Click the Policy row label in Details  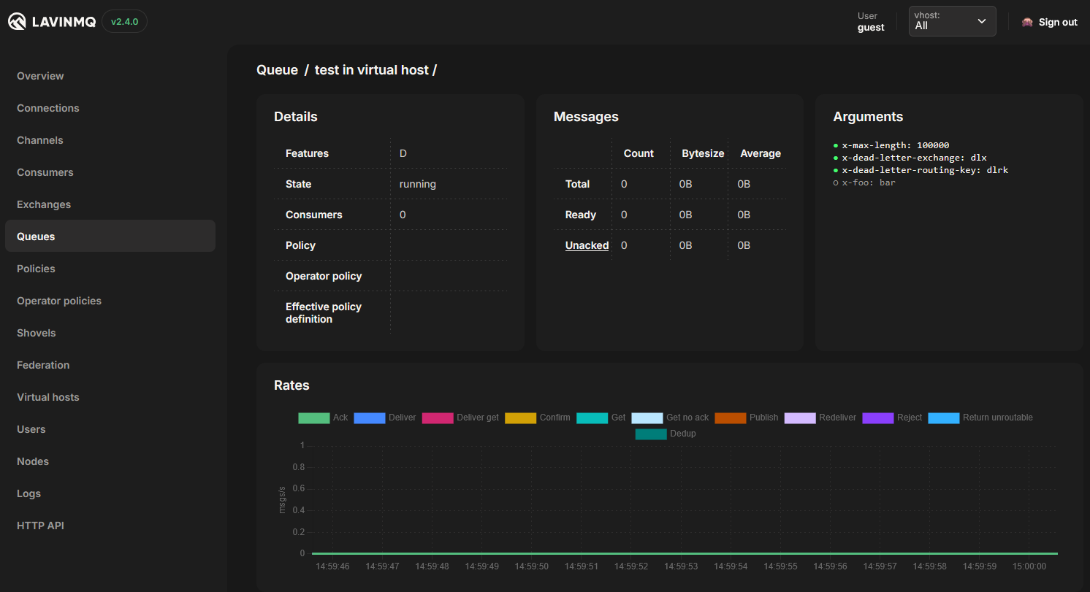(300, 245)
